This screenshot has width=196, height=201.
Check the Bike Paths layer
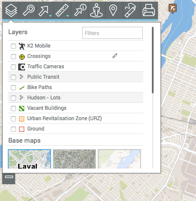(13, 88)
